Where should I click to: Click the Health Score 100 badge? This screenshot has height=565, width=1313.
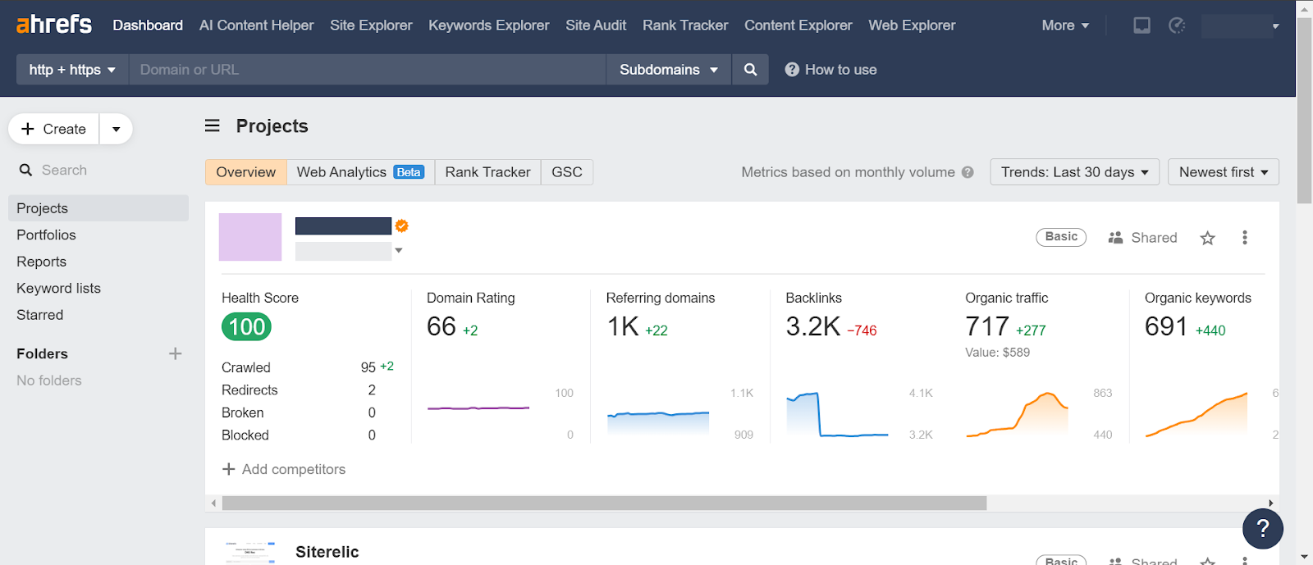(246, 327)
